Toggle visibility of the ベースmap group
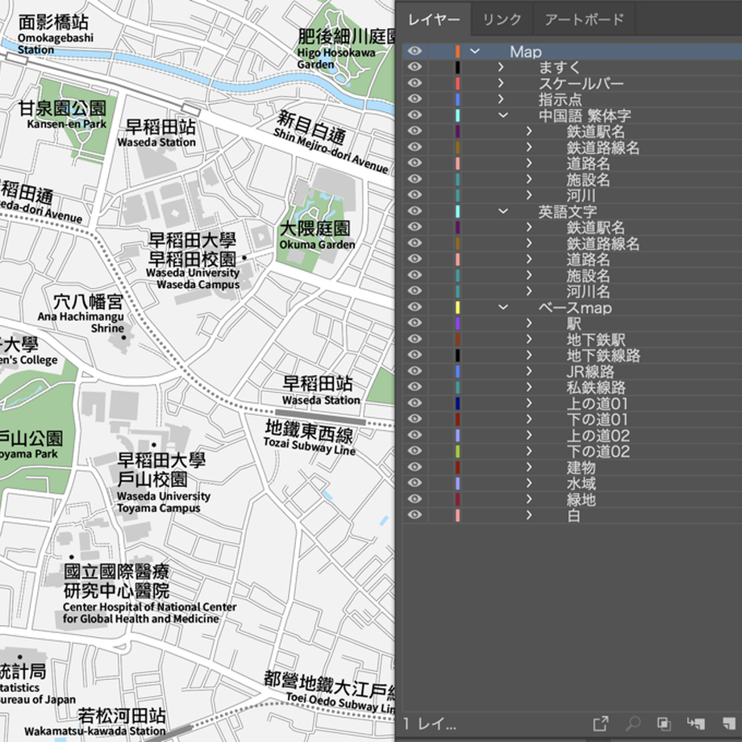This screenshot has height=742, width=742. [415, 307]
